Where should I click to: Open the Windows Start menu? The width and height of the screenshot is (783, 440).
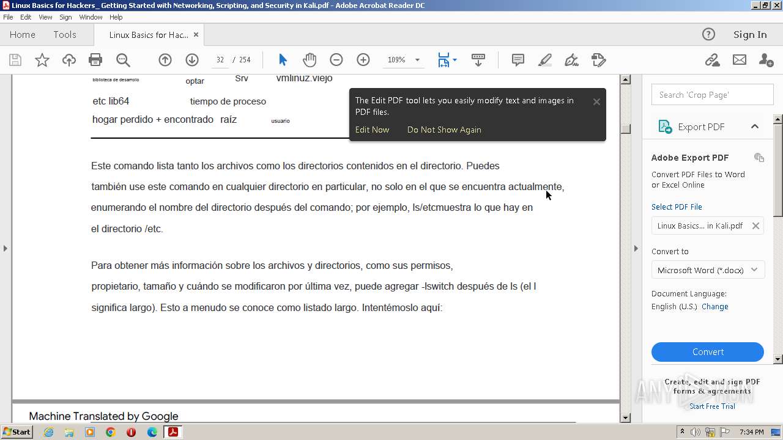(x=17, y=432)
